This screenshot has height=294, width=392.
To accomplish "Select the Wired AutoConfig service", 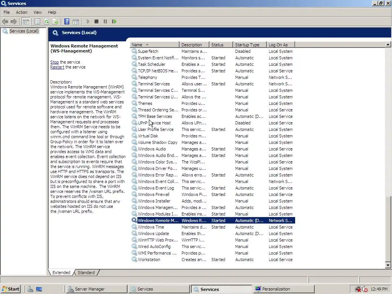I will pyautogui.click(x=212, y=247).
